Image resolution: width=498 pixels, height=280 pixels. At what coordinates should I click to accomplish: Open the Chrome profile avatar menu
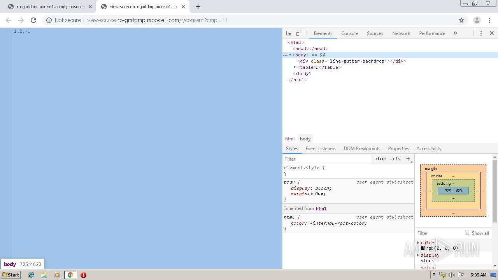tap(477, 20)
